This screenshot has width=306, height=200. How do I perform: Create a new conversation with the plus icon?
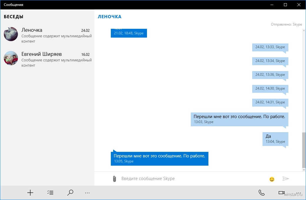click(x=30, y=193)
